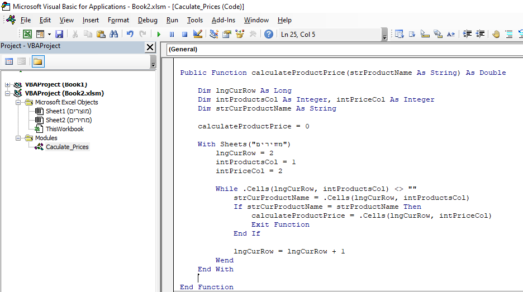
Task: Click the blue Help question mark icon
Action: click(x=269, y=34)
